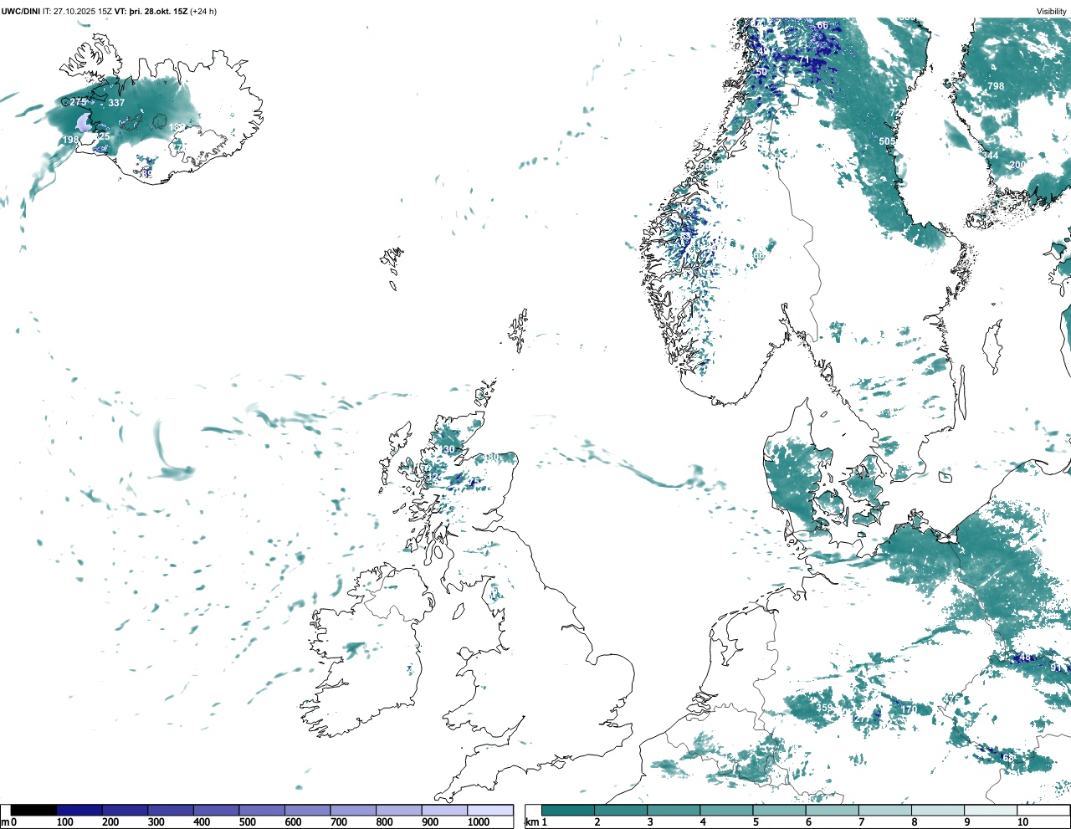Click the '798' visibility value over Finland
This screenshot has height=829, width=1071.
996,86
